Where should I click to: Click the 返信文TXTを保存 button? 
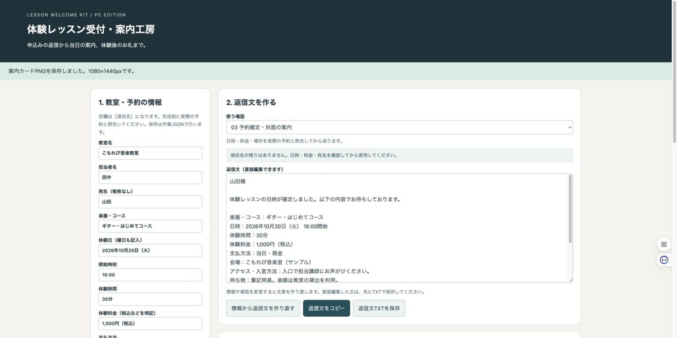point(379,308)
